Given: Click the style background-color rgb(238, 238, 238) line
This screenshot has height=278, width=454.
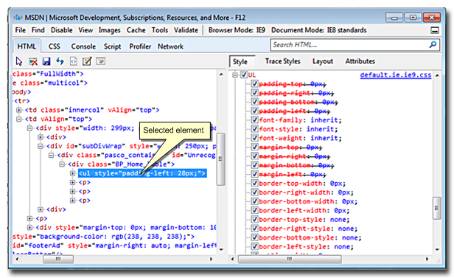Looking at the screenshot, I should point(103,237).
